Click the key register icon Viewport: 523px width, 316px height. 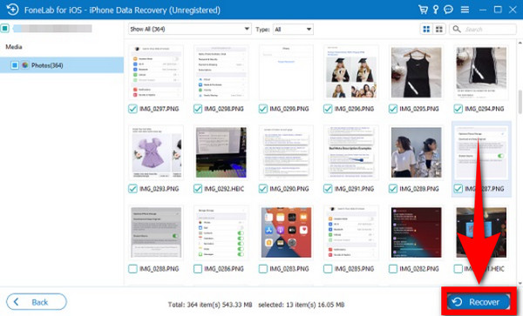pos(436,10)
